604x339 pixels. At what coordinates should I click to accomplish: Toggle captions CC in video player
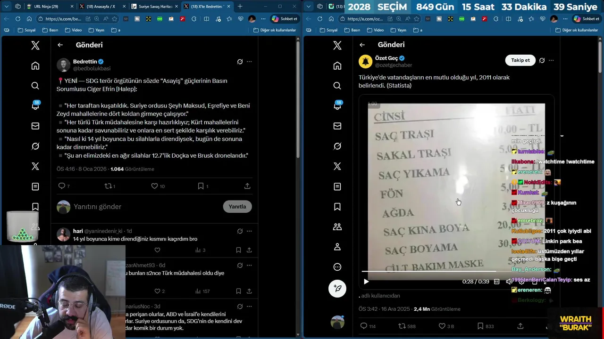(x=496, y=282)
